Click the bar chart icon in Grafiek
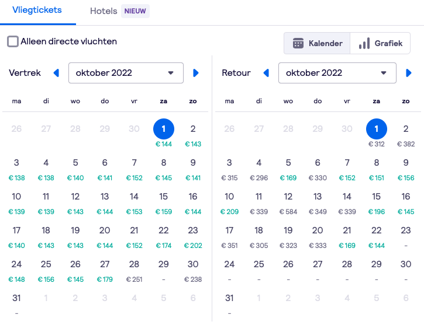424x325 pixels. [x=364, y=43]
